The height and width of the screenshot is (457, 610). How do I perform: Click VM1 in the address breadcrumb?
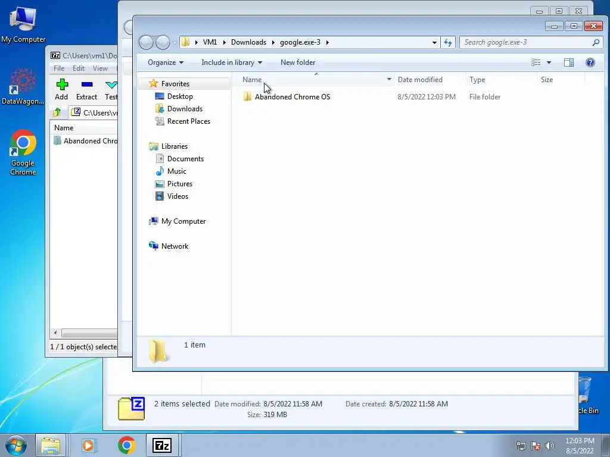point(210,42)
